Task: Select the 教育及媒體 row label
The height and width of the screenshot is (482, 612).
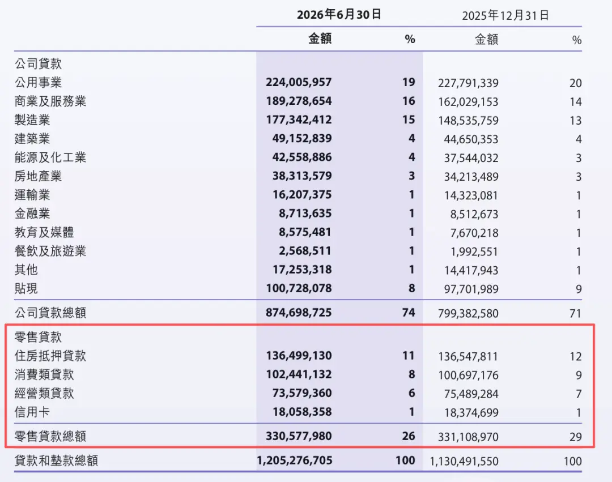Action: [x=44, y=232]
